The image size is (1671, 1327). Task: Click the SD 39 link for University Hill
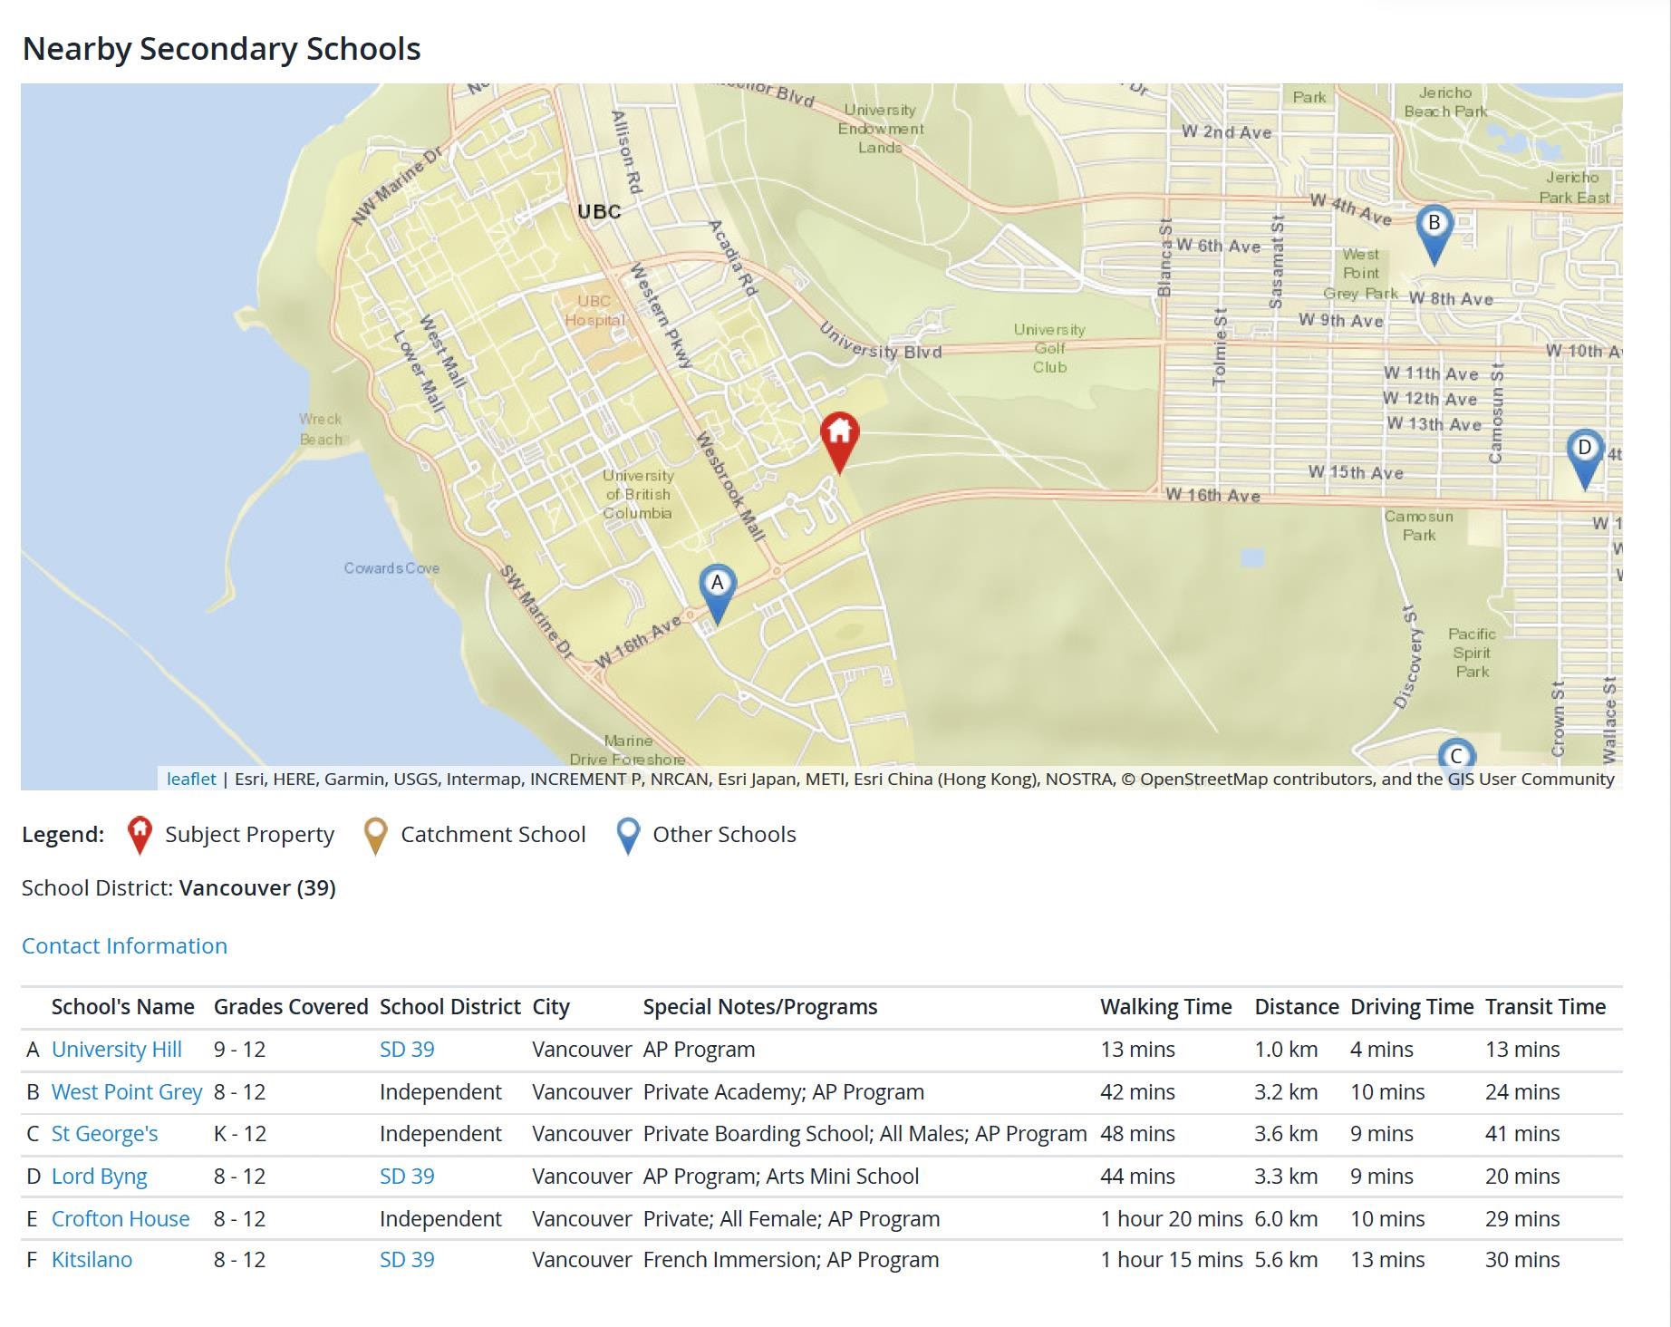click(407, 1049)
